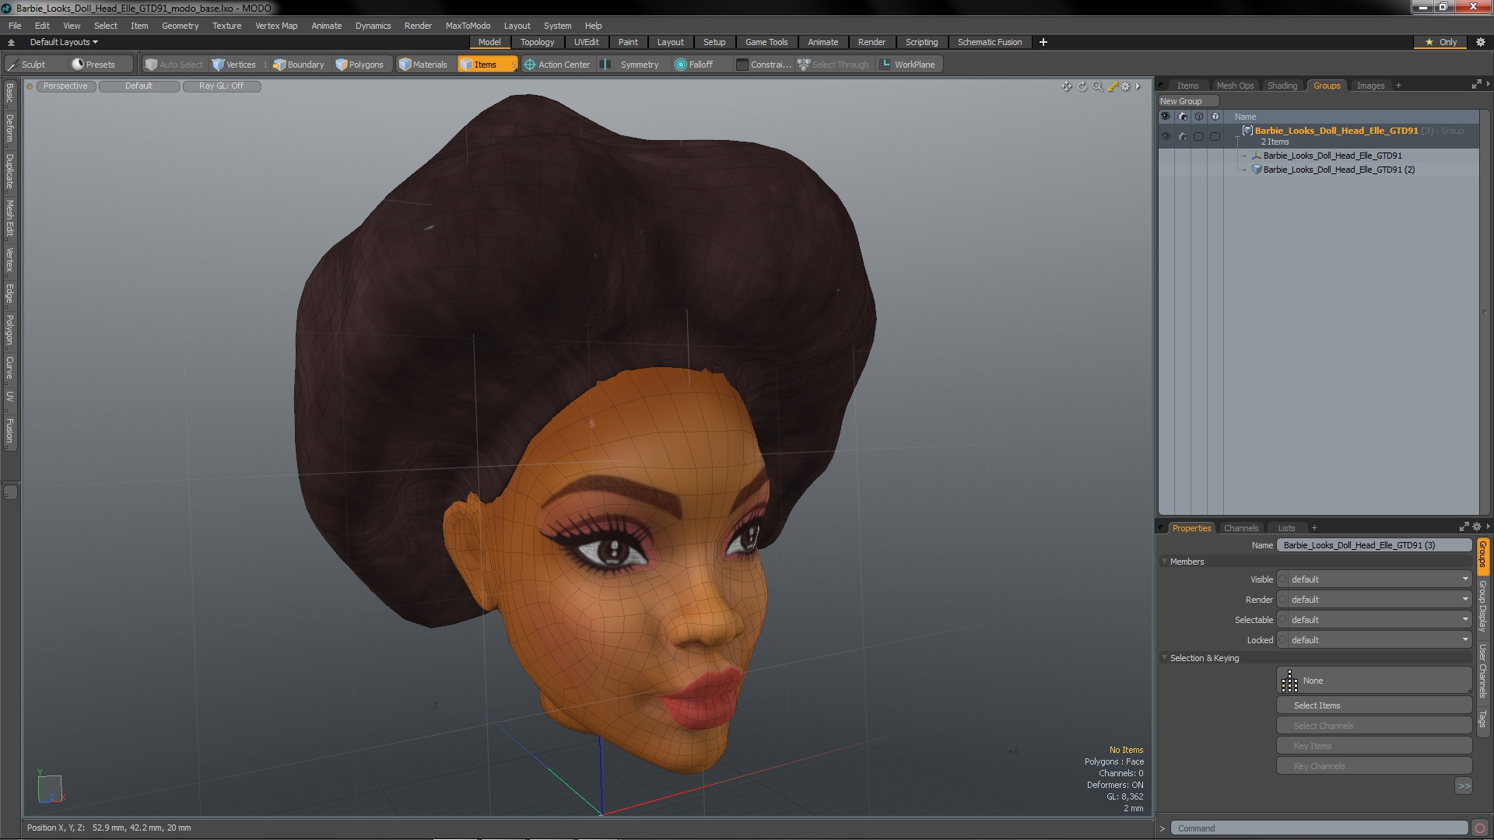Image resolution: width=1494 pixels, height=840 pixels.
Task: Click the viewport arrow flyout icon
Action: pyautogui.click(x=1138, y=86)
